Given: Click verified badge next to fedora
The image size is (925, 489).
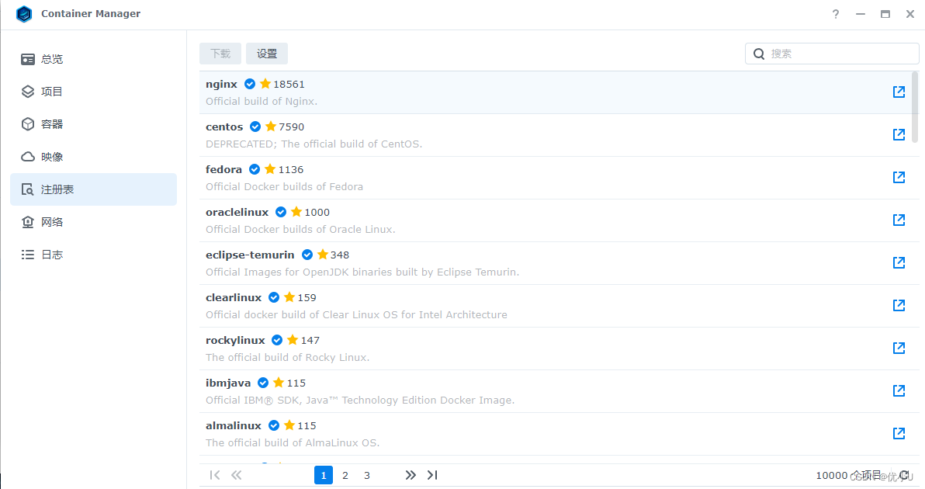Looking at the screenshot, I should [255, 169].
